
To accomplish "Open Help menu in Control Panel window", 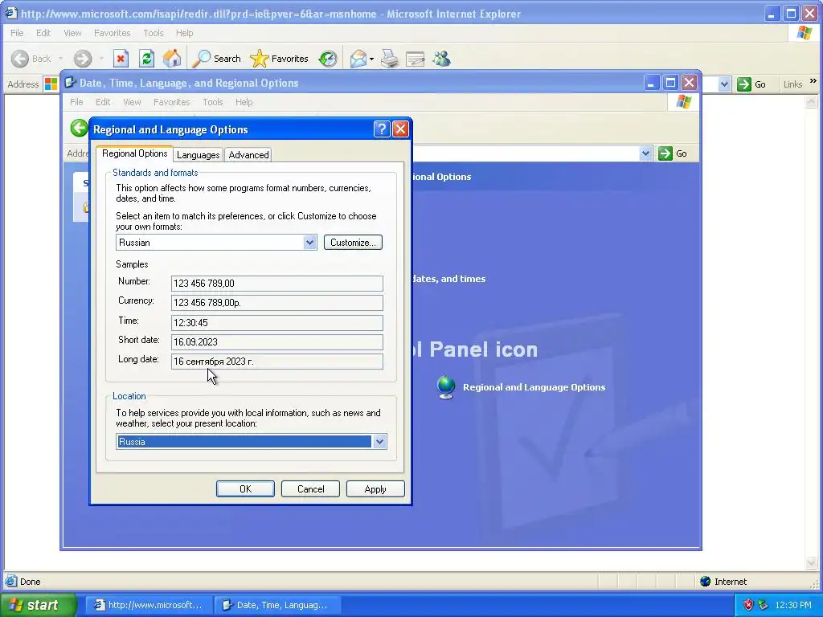I will (244, 102).
